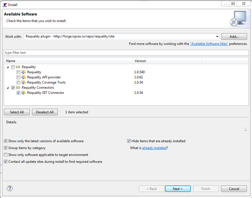Image resolution: width=252 pixels, height=198 pixels.
Task: Click the help question mark icon
Action: tap(10, 188)
